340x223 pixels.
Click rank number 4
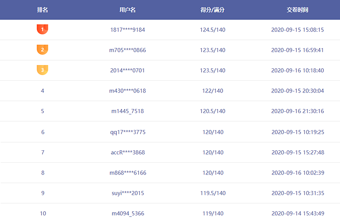42,91
